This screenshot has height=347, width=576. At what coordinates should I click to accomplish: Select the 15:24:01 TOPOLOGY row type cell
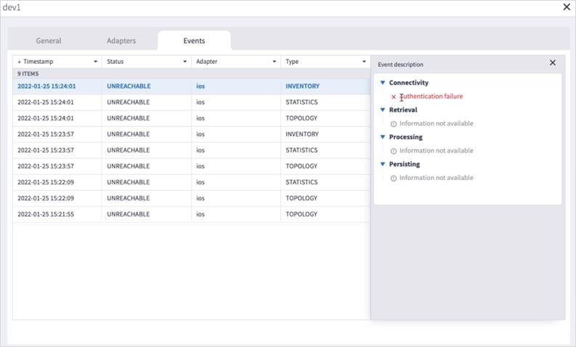pyautogui.click(x=301, y=118)
